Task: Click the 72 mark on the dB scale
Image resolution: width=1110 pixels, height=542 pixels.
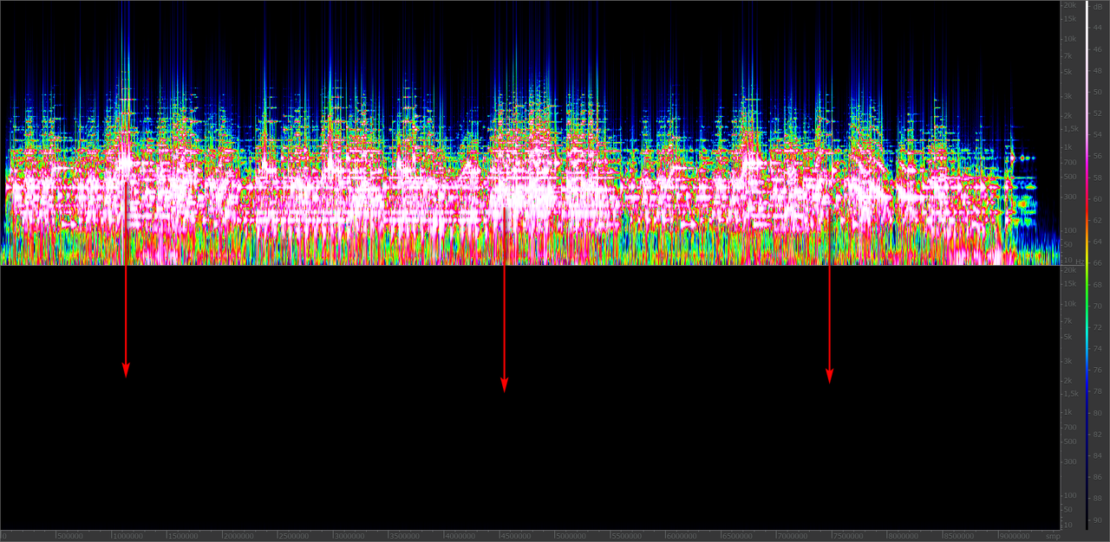Action: point(1098,327)
